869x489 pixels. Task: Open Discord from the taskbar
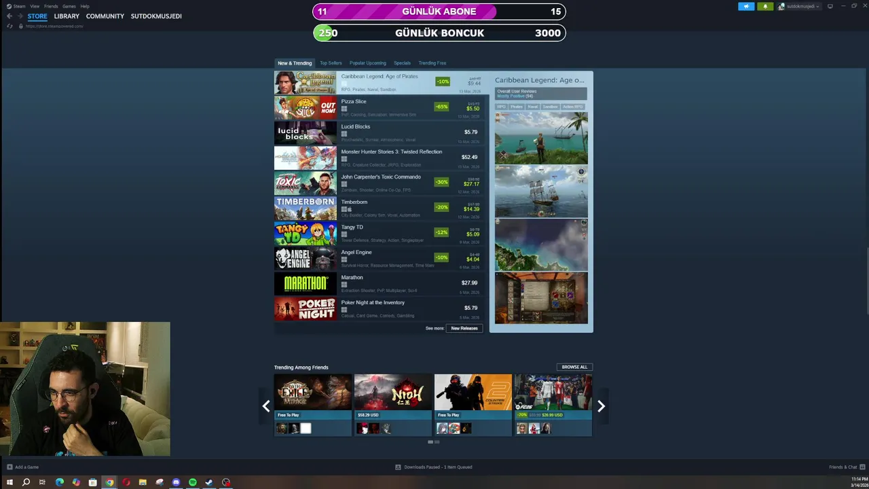click(x=176, y=482)
